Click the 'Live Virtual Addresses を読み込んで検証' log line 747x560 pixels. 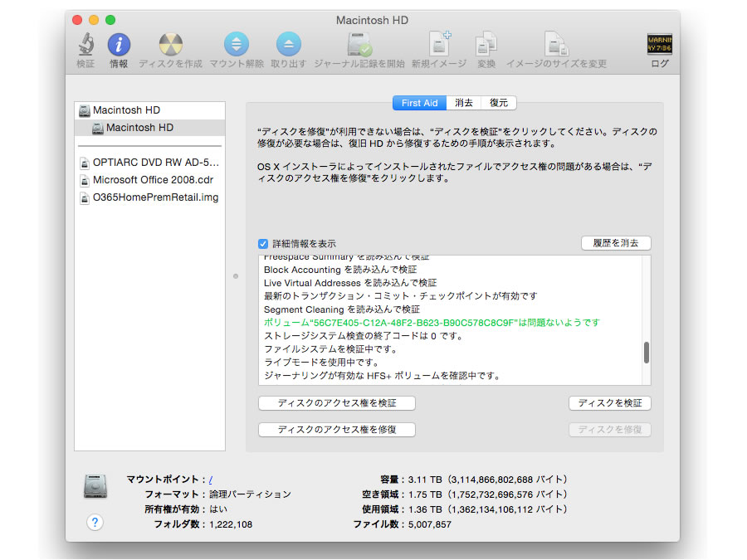coord(350,283)
